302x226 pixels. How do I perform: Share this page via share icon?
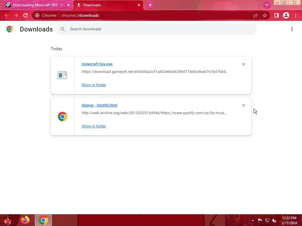(x=255, y=16)
